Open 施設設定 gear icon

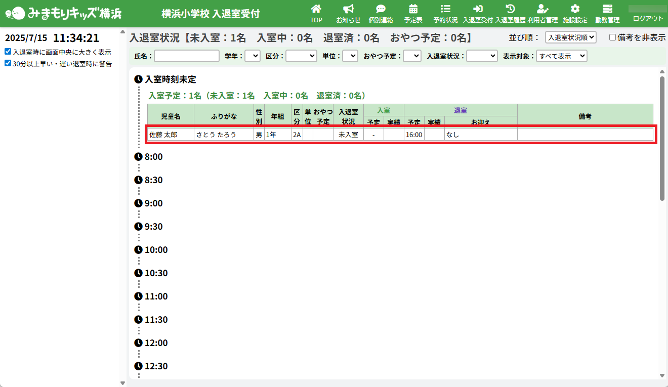click(x=575, y=9)
